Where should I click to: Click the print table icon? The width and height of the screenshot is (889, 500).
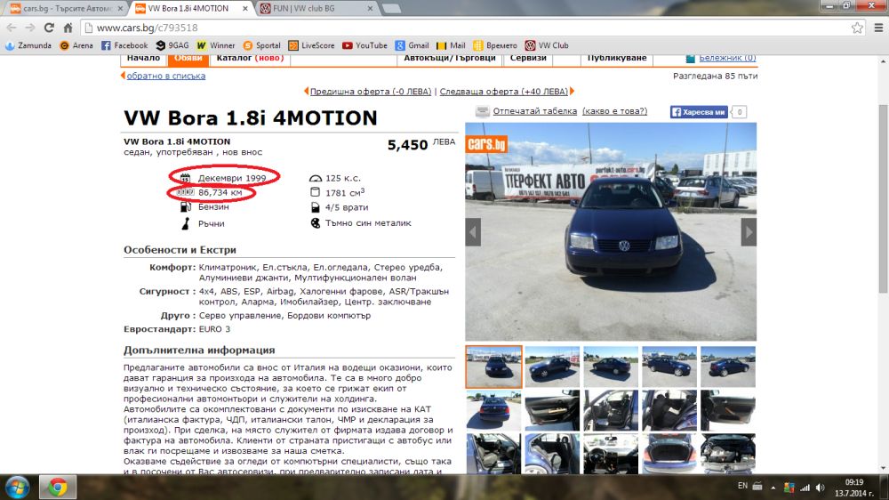[482, 111]
